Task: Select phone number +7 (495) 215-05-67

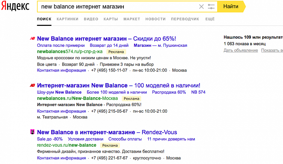Action: click(109, 111)
